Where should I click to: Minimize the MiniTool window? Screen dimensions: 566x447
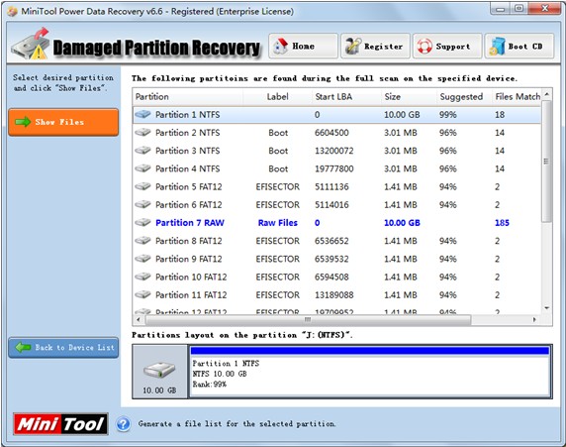[x=500, y=9]
